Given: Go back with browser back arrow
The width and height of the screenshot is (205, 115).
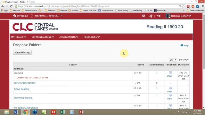Looking at the screenshot, I should tap(3, 6).
